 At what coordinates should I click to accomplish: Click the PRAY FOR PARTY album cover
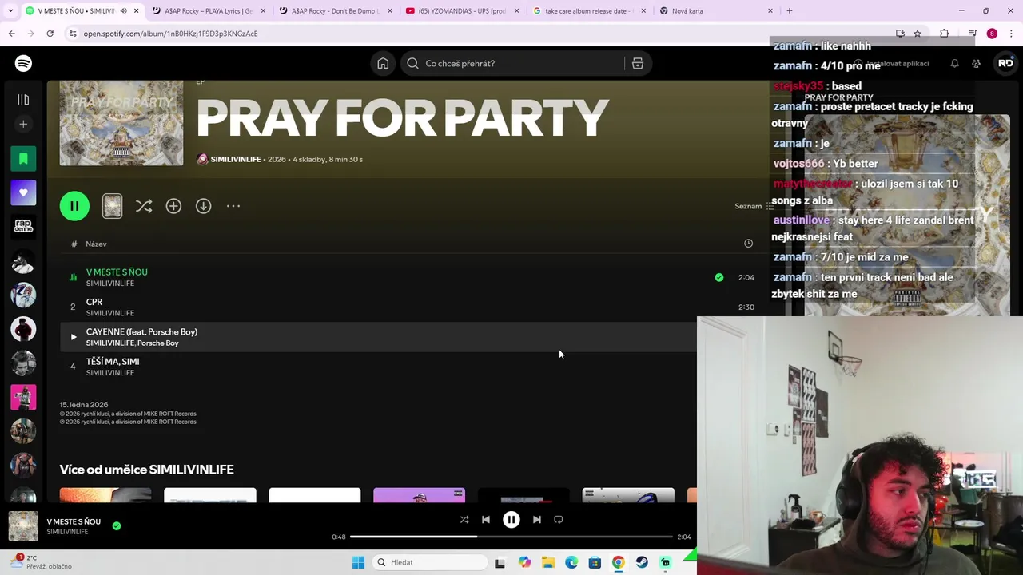[121, 123]
